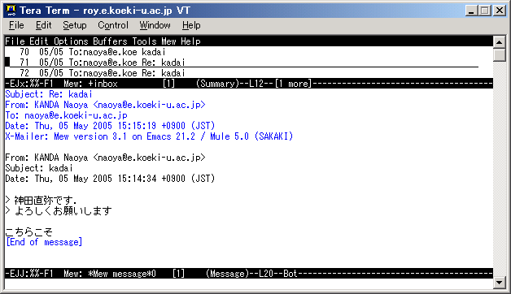Click the *Mew message*0 mode line
Viewport: 511px width, 294px height.
(248, 274)
